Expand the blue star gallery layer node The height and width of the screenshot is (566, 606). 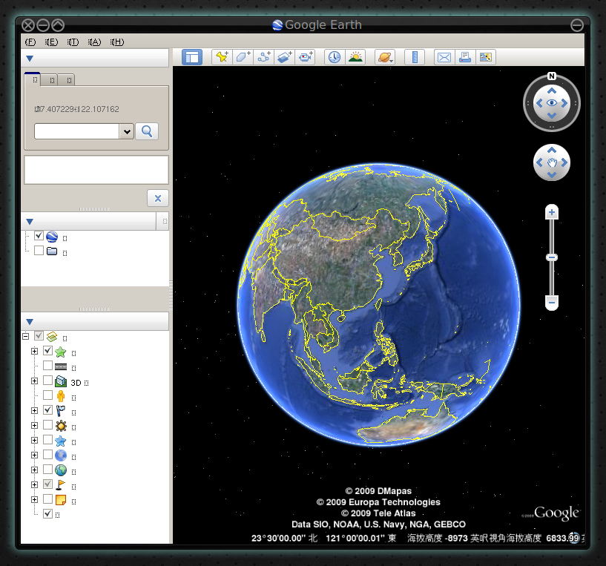[34, 441]
